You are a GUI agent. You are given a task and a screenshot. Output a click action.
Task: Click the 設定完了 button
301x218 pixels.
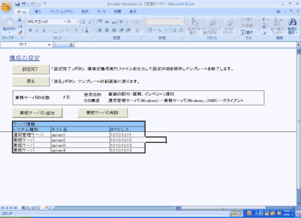pyautogui.click(x=31, y=69)
